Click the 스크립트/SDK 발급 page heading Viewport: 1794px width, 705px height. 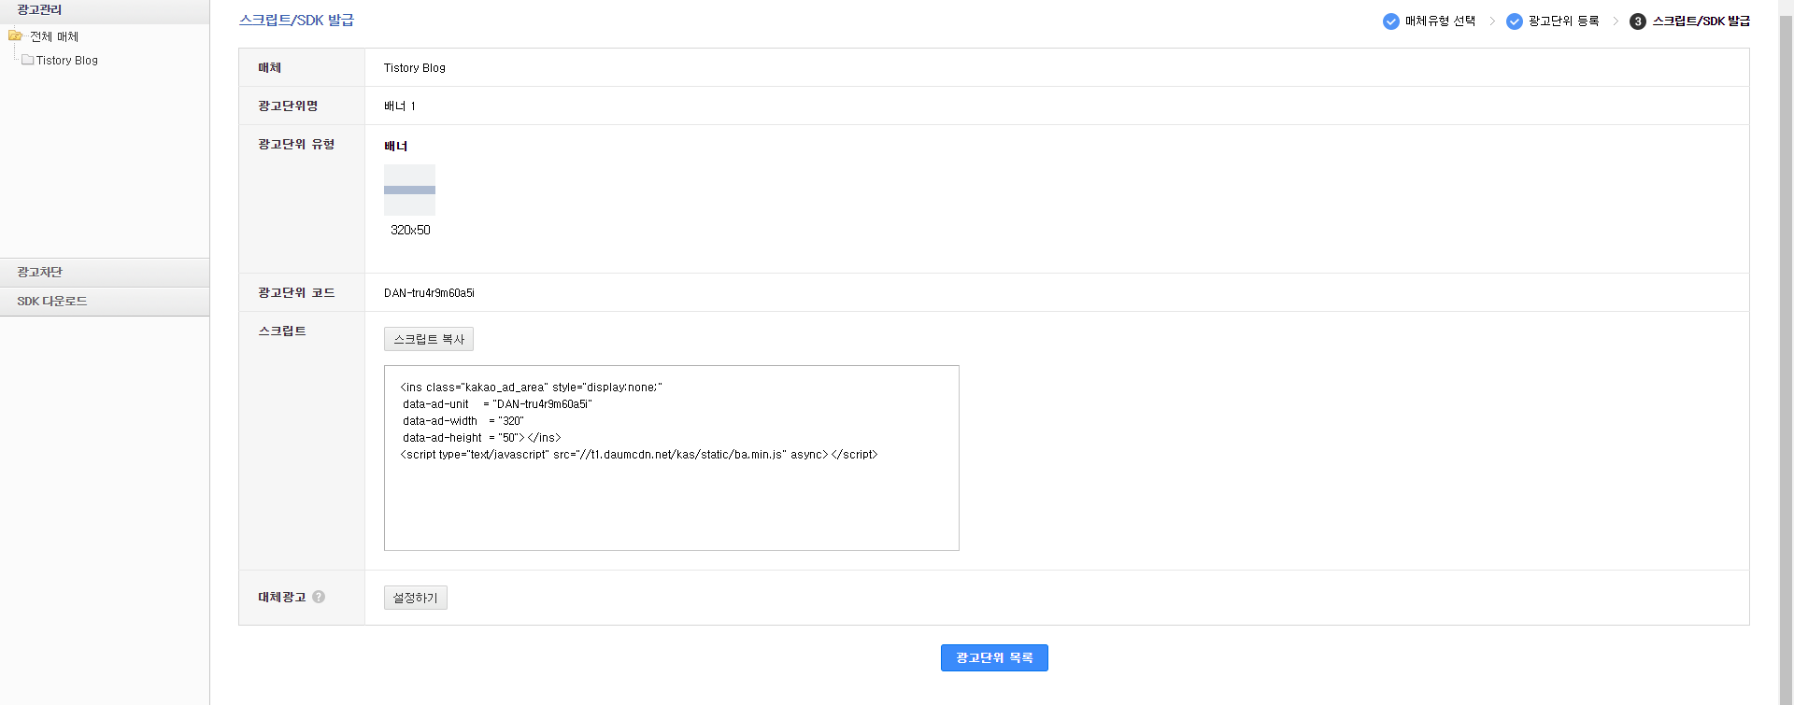click(x=296, y=21)
